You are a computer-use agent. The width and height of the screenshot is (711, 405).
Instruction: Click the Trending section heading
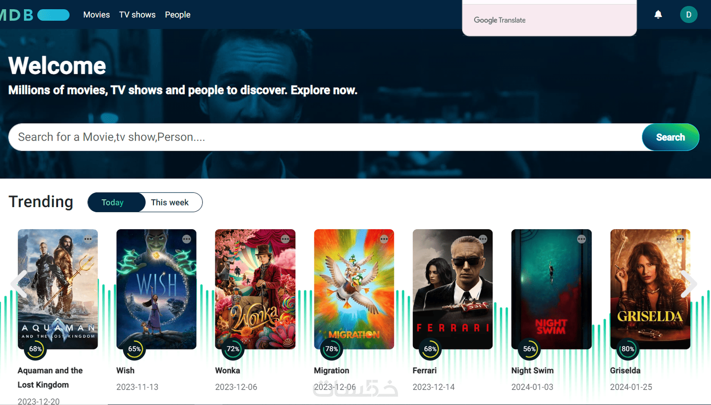click(x=41, y=202)
